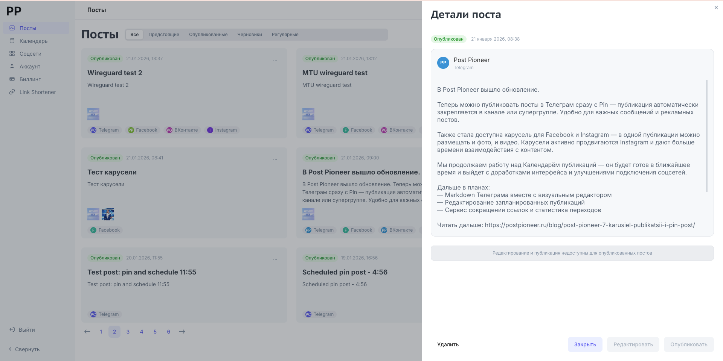Open the Calendar sidebar icon
Image resolution: width=723 pixels, height=361 pixels.
point(12,41)
